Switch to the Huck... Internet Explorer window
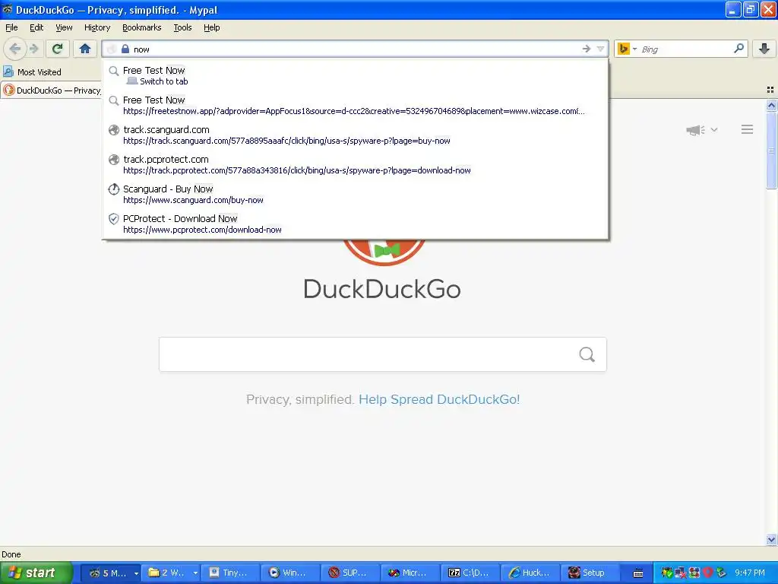The height and width of the screenshot is (584, 778). pos(530,573)
